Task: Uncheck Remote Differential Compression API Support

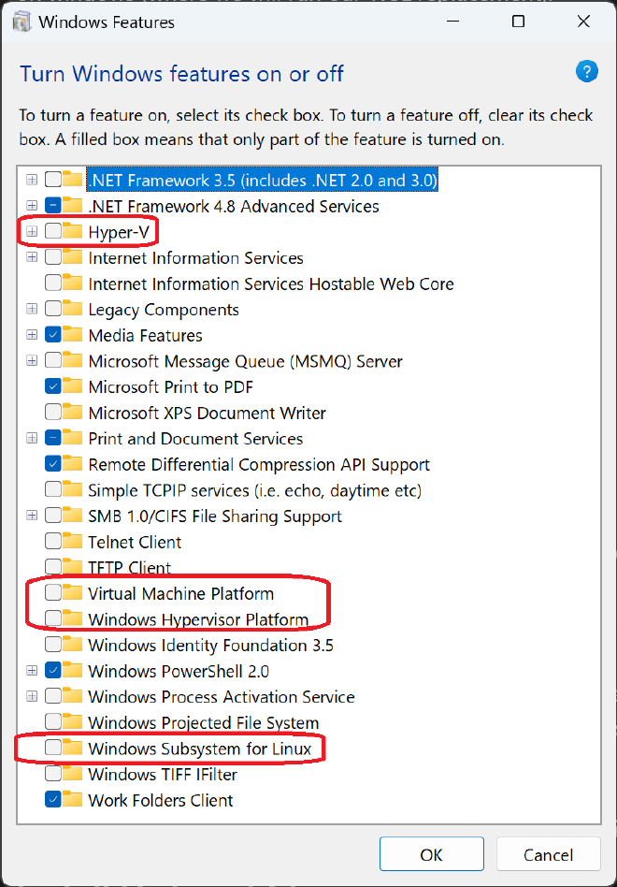Action: (53, 464)
